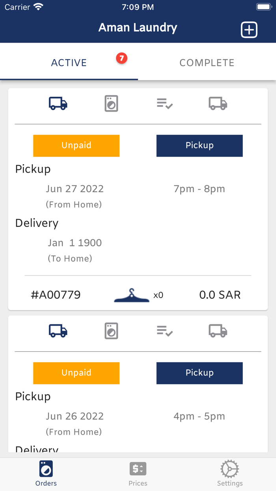The image size is (276, 491).
Task: Tap second order's checklist stage icon
Action: point(165,331)
